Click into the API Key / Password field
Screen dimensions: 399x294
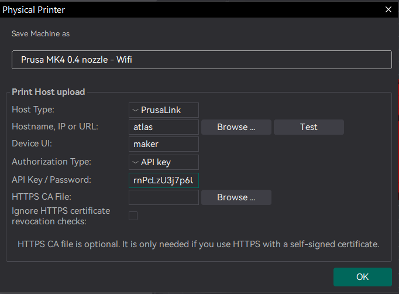pos(164,180)
